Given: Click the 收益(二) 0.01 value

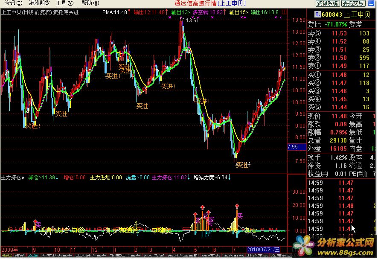Looking at the screenshot, I should (340, 174).
